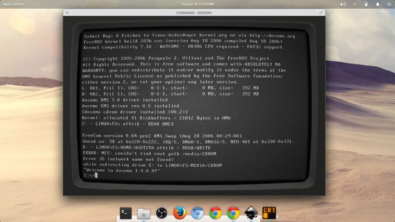The image size is (395, 222).
Task: Click the "C: HD1, Pri[ 1]" drive line
Action: click(171, 88)
